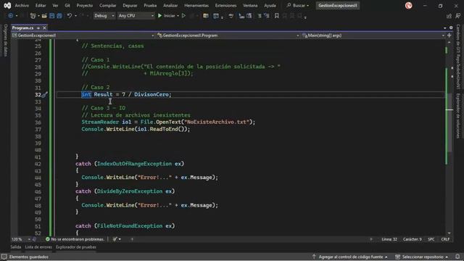Click the bookmark toolbar icon

(x=277, y=16)
